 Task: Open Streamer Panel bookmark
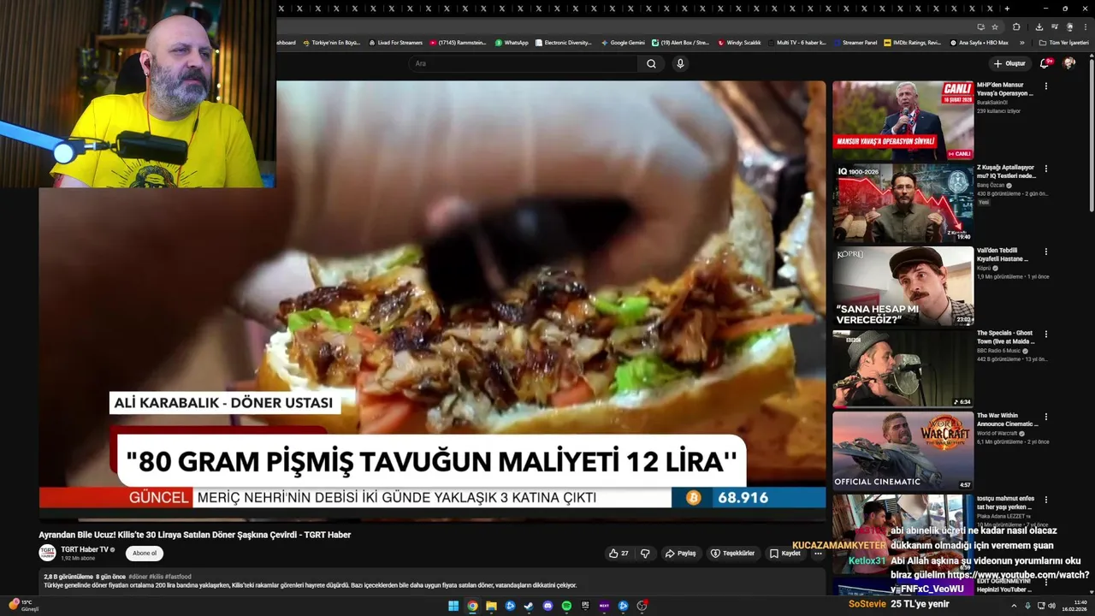pos(855,42)
